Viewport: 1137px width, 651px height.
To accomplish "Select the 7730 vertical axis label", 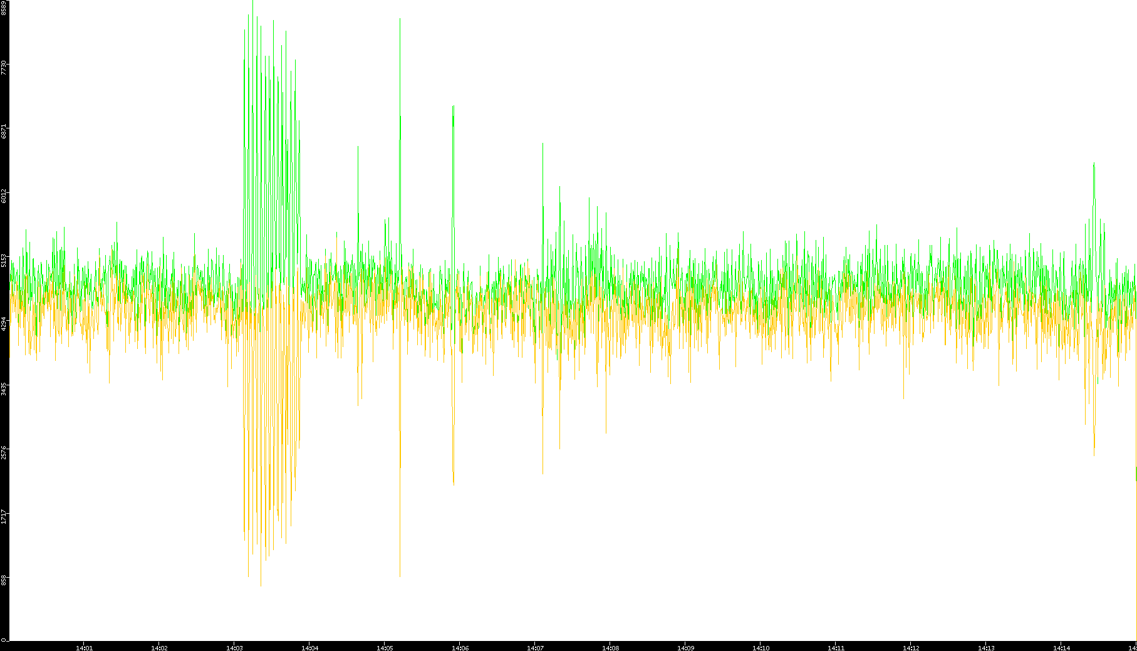I will tap(4, 68).
